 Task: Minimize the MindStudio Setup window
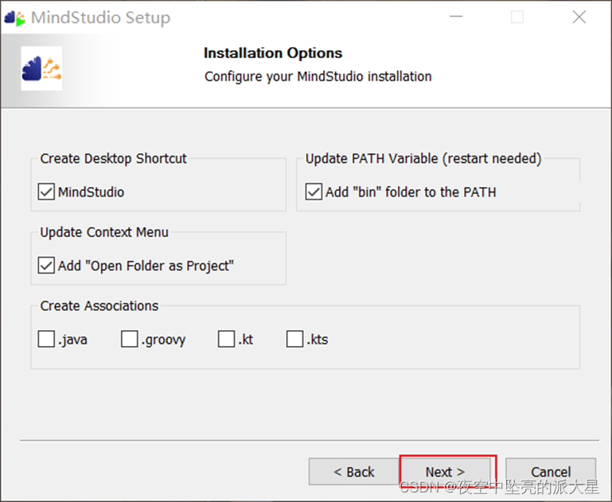click(x=456, y=18)
